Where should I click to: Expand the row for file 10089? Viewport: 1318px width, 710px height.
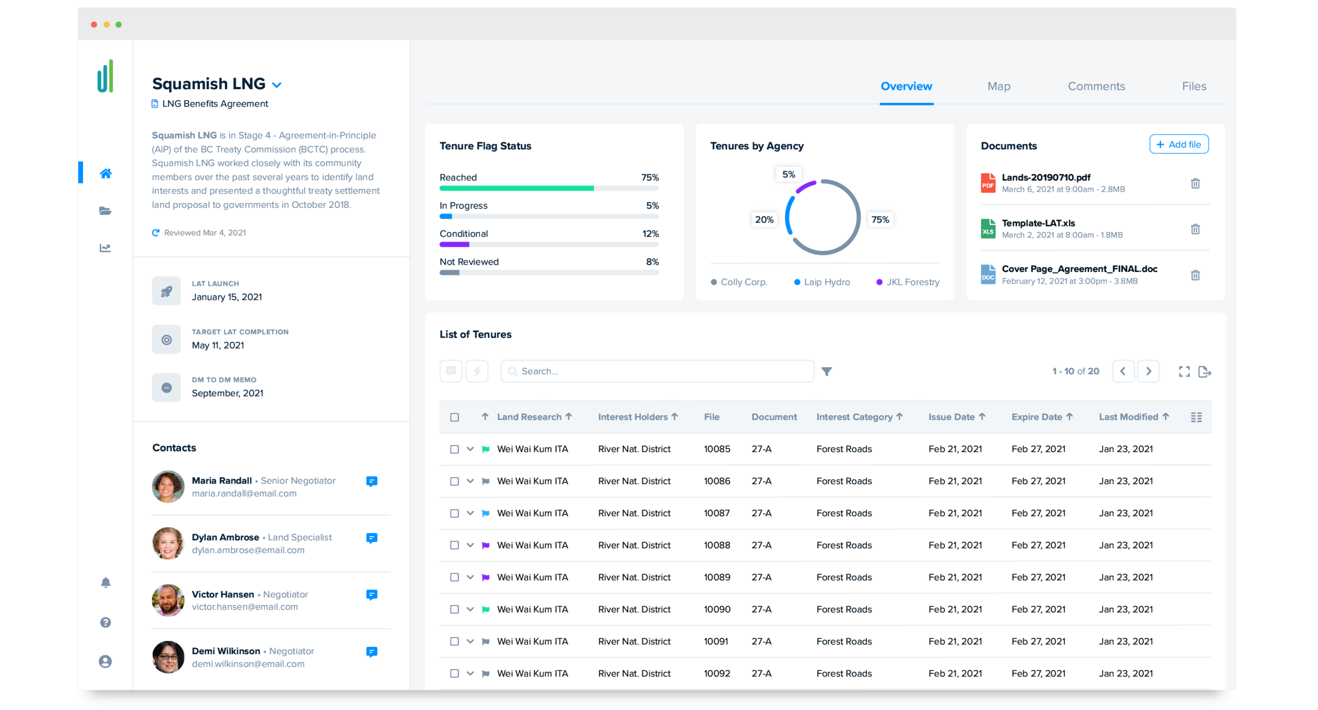click(470, 577)
